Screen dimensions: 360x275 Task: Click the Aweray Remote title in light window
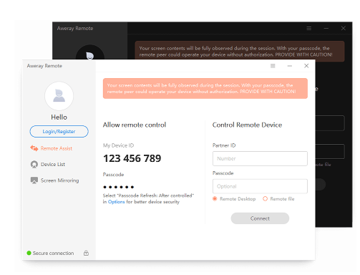(44, 66)
